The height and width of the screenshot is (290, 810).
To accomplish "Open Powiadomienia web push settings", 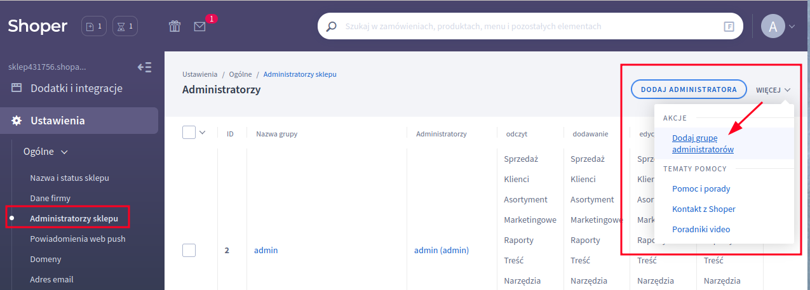I will point(78,239).
